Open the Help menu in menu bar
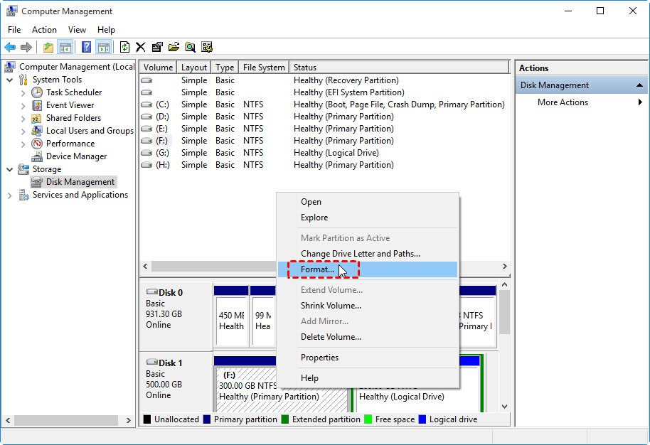 pos(106,30)
